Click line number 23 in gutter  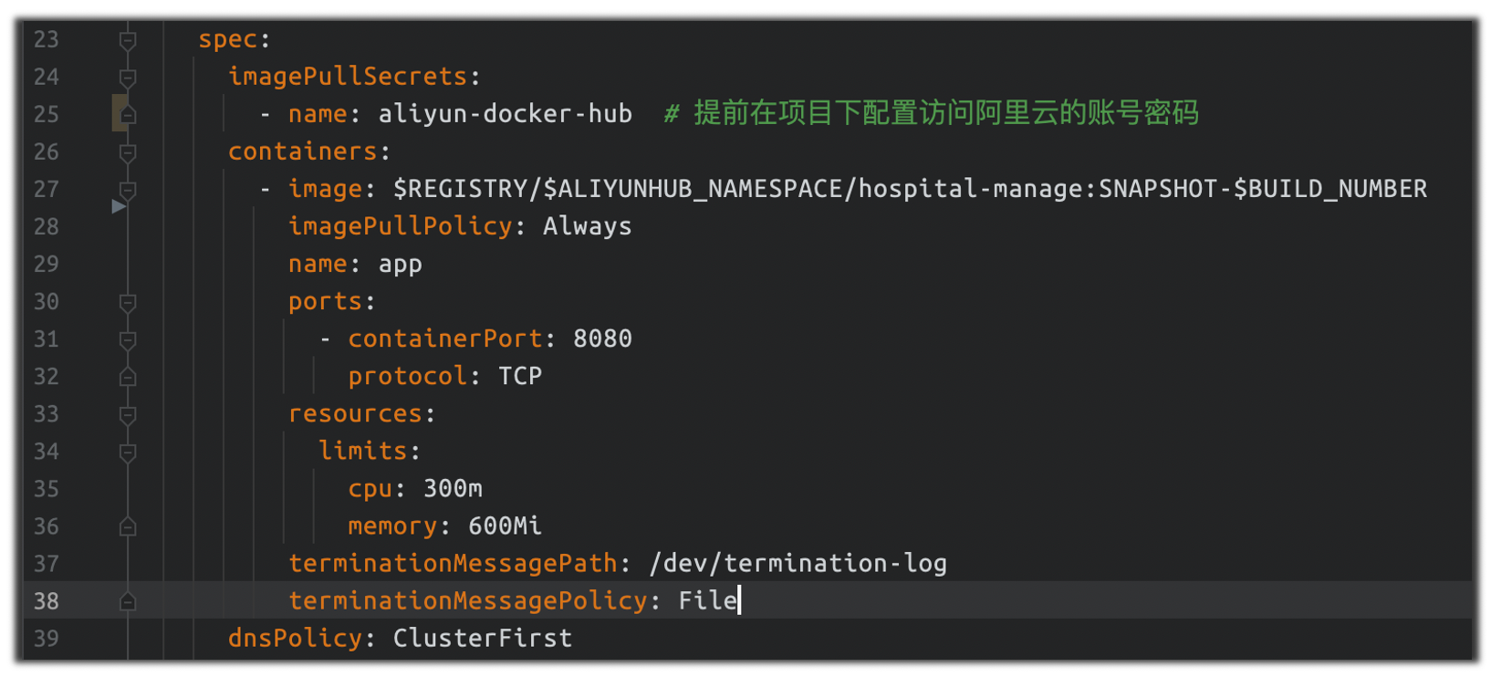(47, 40)
